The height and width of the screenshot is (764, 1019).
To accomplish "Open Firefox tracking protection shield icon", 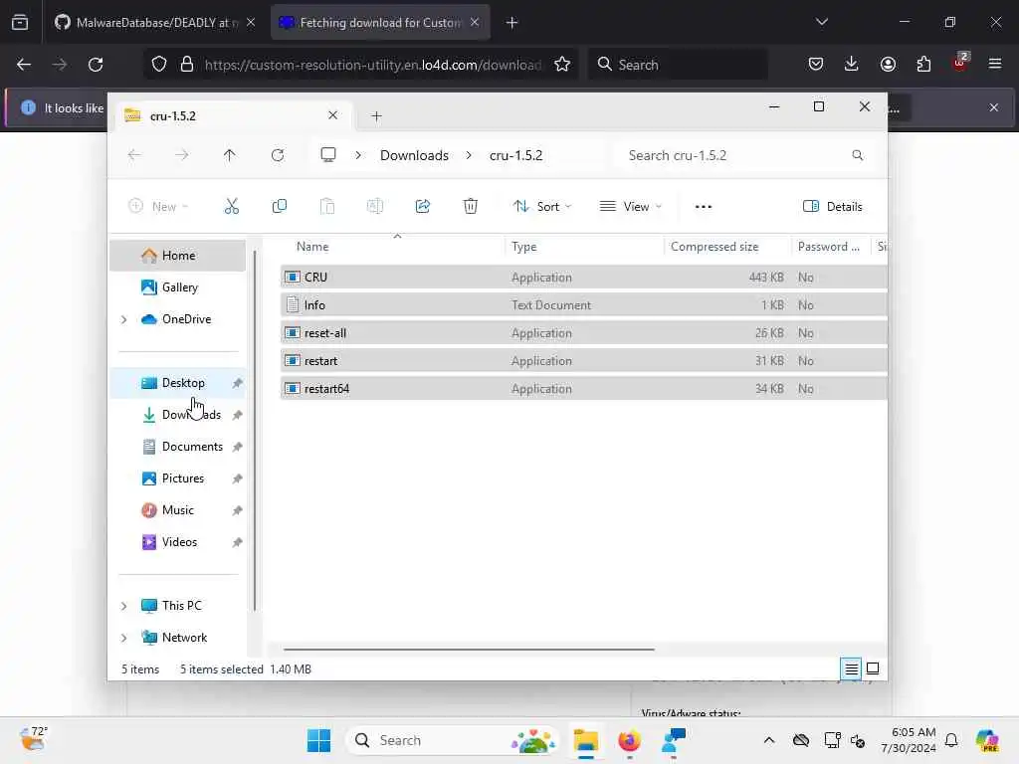I will coord(159,65).
